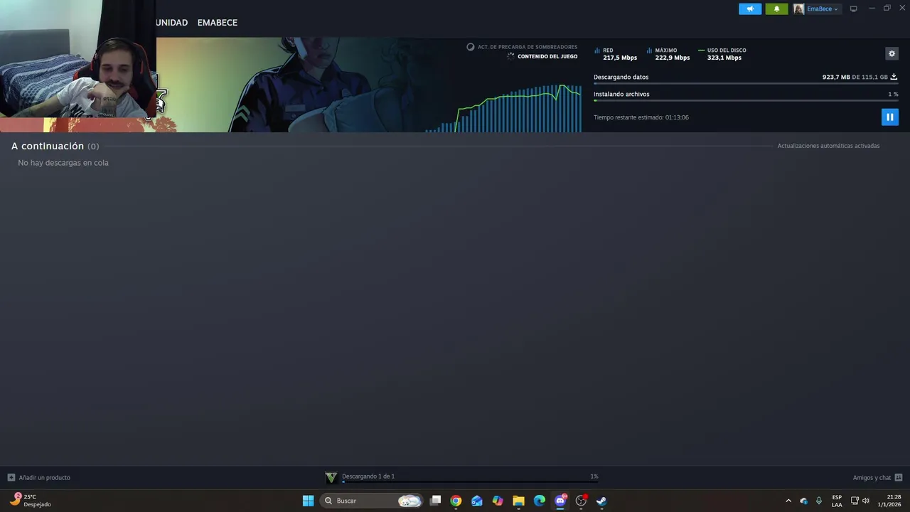This screenshot has width=910, height=512.
Task: Click the USO DEL DISCO stat
Action: pyautogui.click(x=722, y=54)
